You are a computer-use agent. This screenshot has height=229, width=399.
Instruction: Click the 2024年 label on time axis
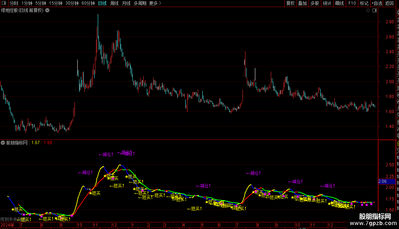tap(7, 225)
